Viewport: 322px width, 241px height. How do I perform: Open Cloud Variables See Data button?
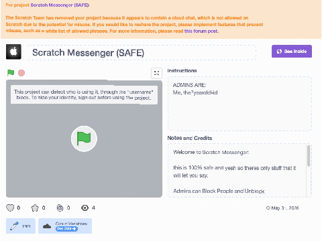tap(66, 228)
